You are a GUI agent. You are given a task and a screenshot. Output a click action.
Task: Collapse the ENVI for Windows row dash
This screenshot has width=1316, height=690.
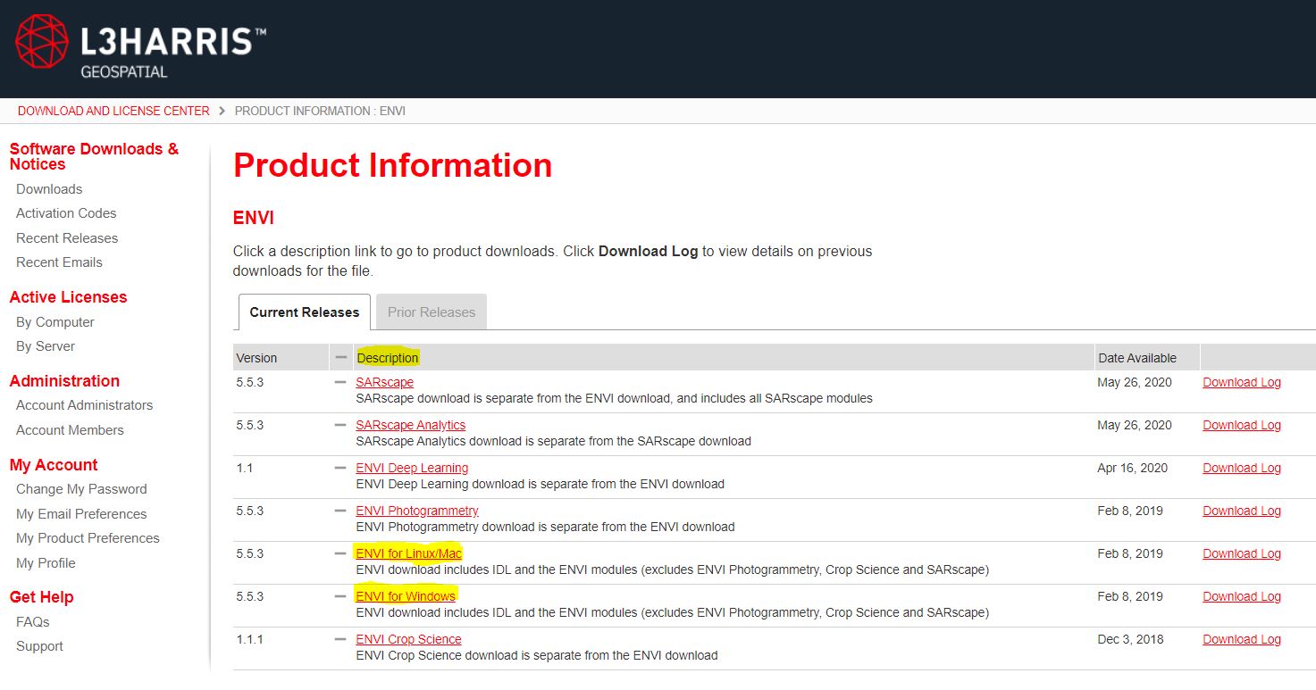340,596
